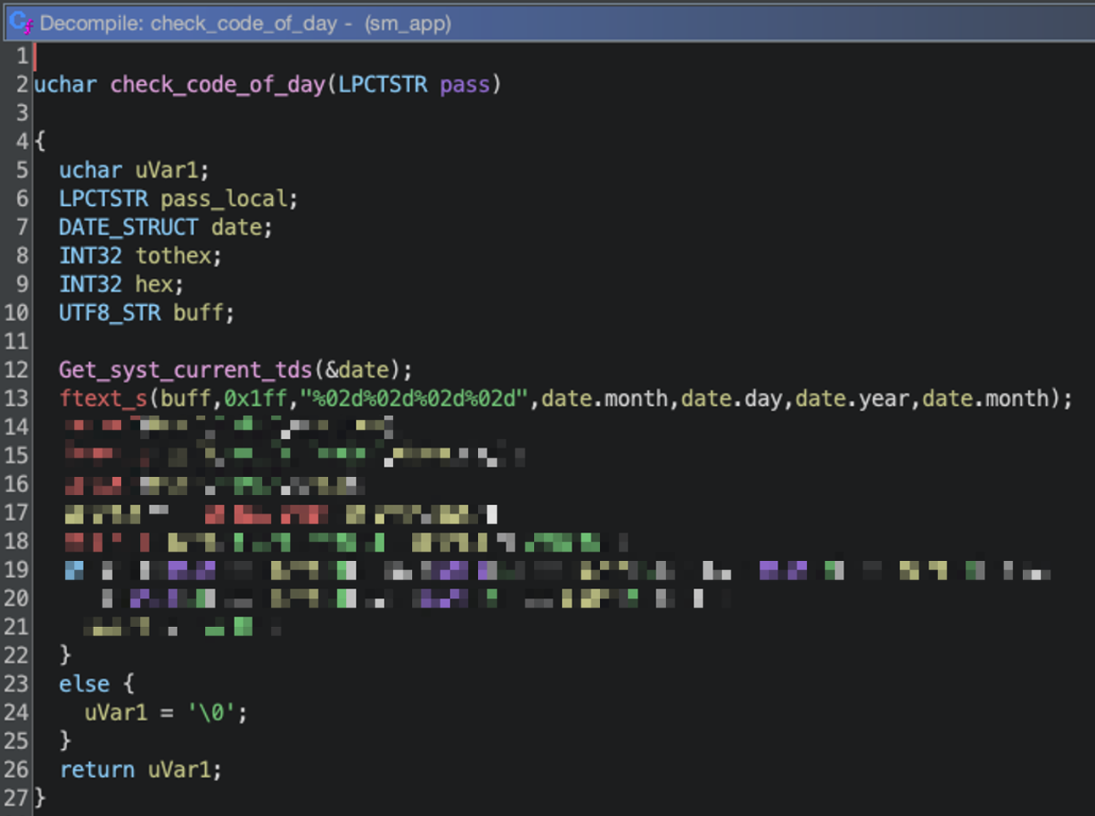Click the tothex variable declaration
The width and height of the screenshot is (1095, 816).
[173, 256]
